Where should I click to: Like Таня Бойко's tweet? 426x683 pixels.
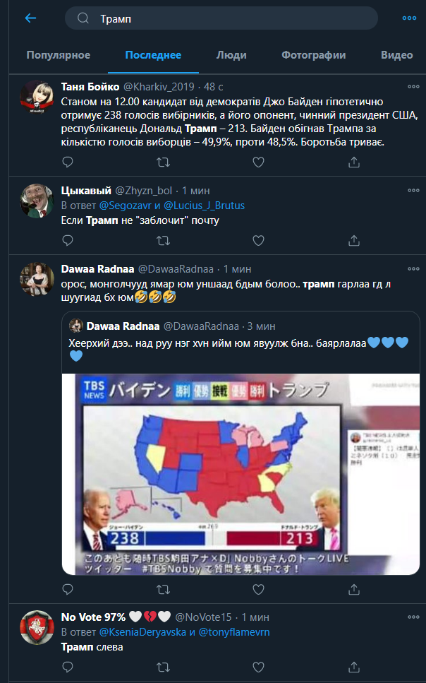[258, 162]
